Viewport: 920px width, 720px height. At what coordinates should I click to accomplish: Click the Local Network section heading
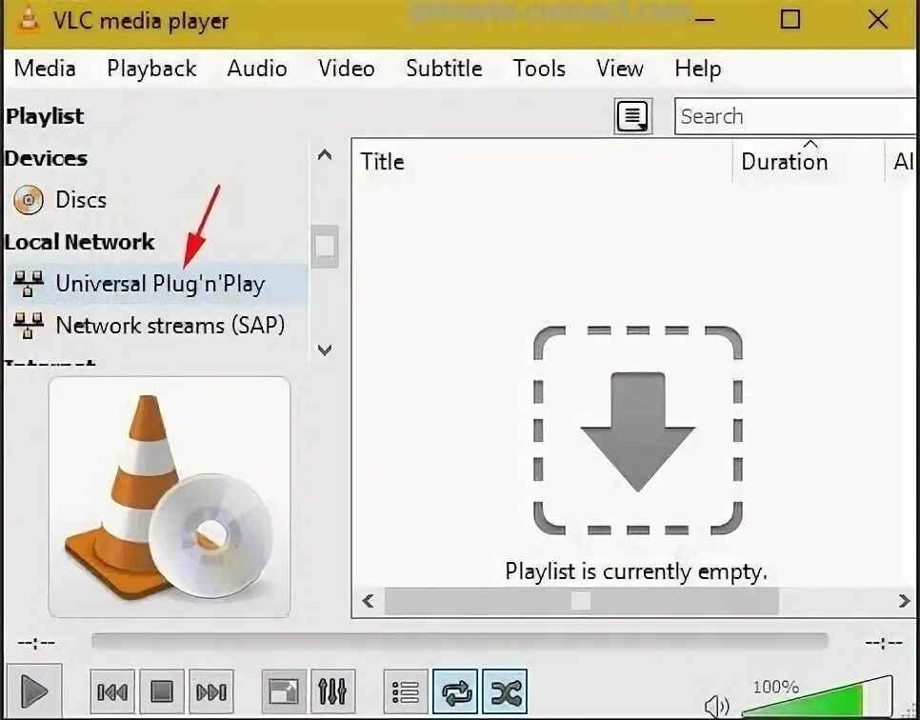80,242
